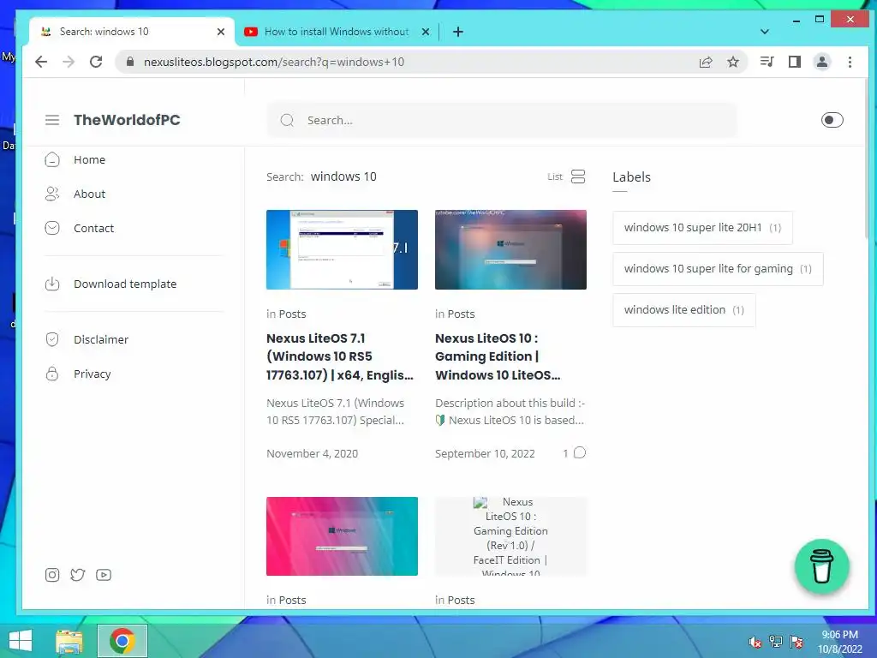Open a new tab with plus button
The height and width of the screenshot is (658, 877).
pyautogui.click(x=457, y=32)
